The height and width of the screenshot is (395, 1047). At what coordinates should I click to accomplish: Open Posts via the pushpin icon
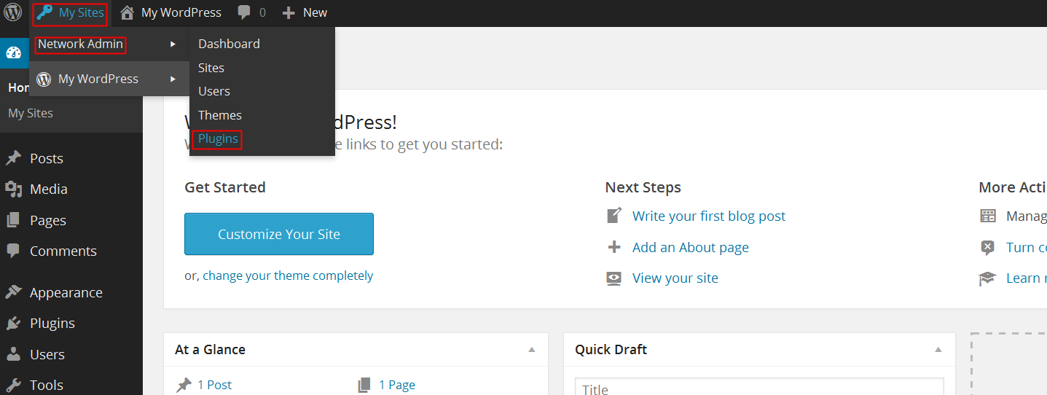tap(13, 158)
